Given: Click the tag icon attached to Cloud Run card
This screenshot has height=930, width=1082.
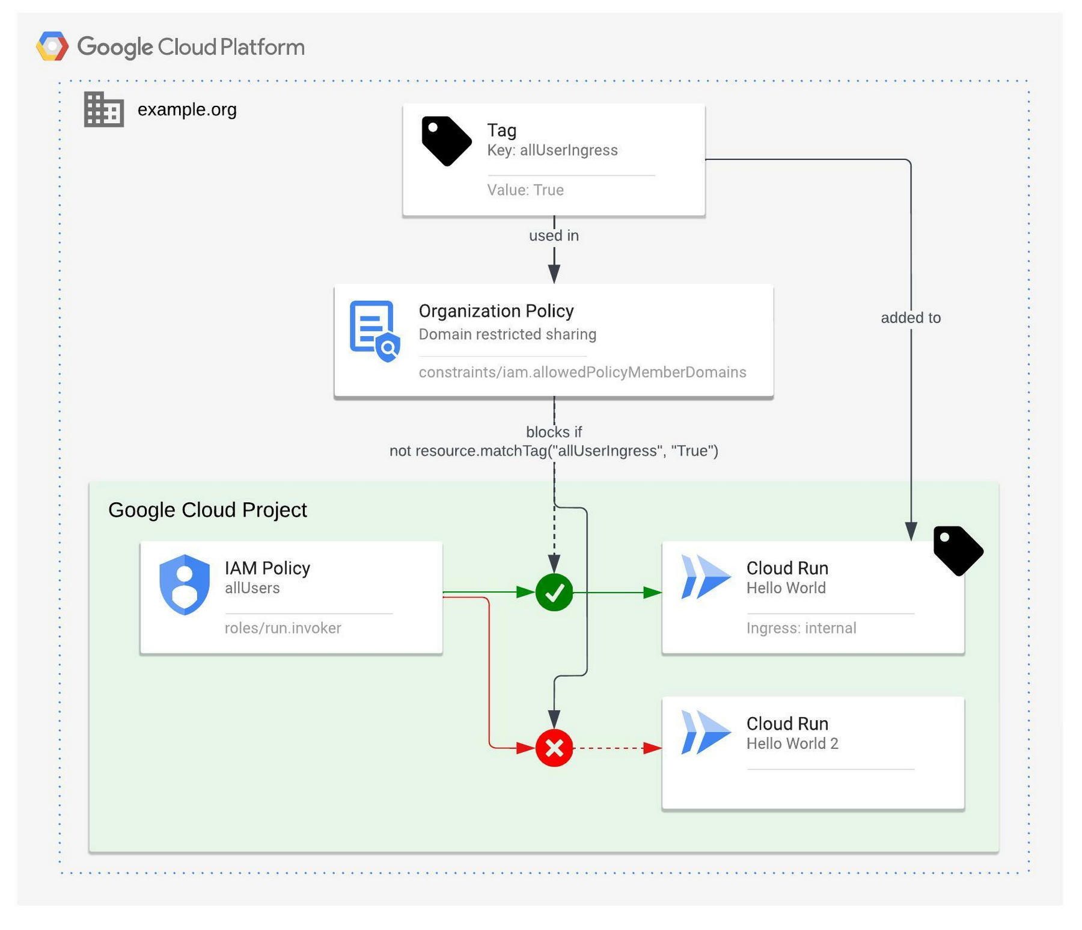Looking at the screenshot, I should tap(958, 551).
